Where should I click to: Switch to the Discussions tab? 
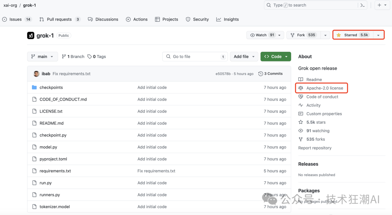click(103, 19)
